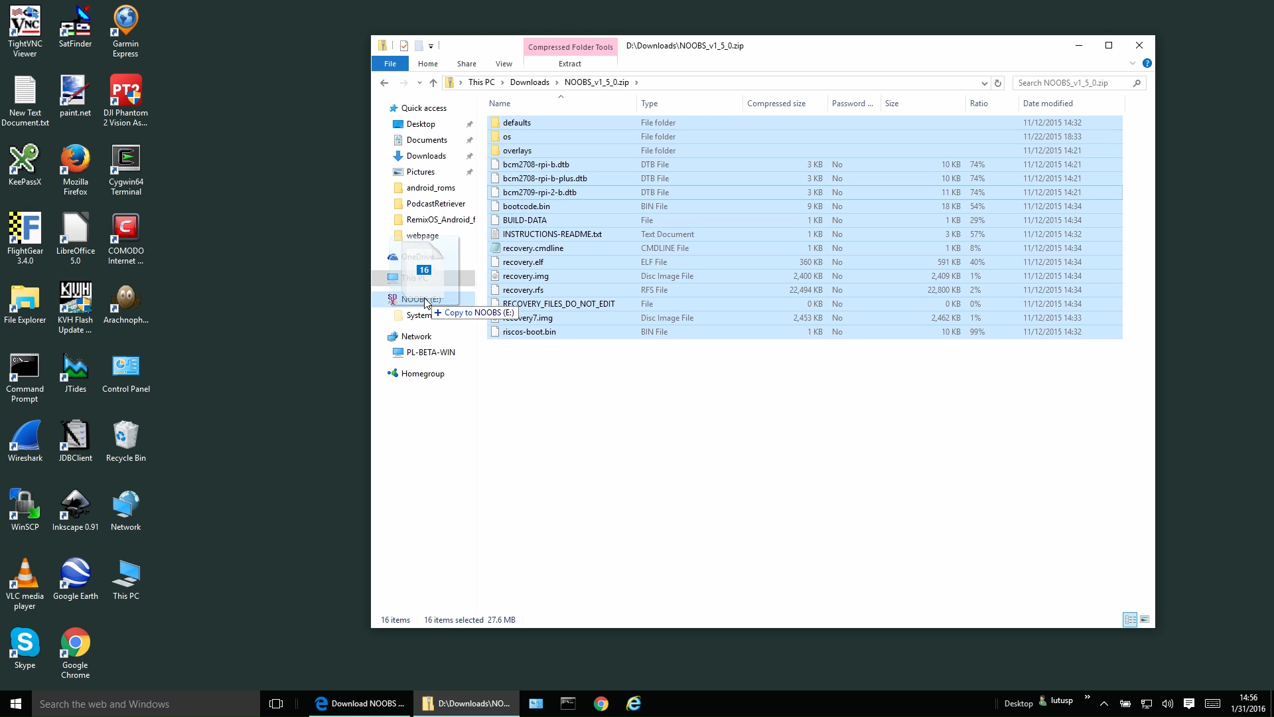
Task: Expand the address bar history dropdown
Action: (x=984, y=83)
